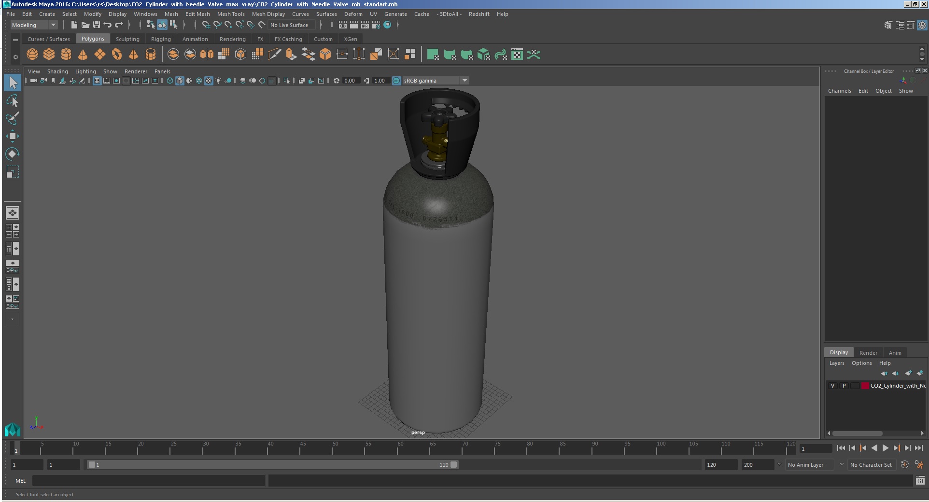The image size is (929, 502).
Task: Click the Undo arrow icon
Action: point(108,25)
